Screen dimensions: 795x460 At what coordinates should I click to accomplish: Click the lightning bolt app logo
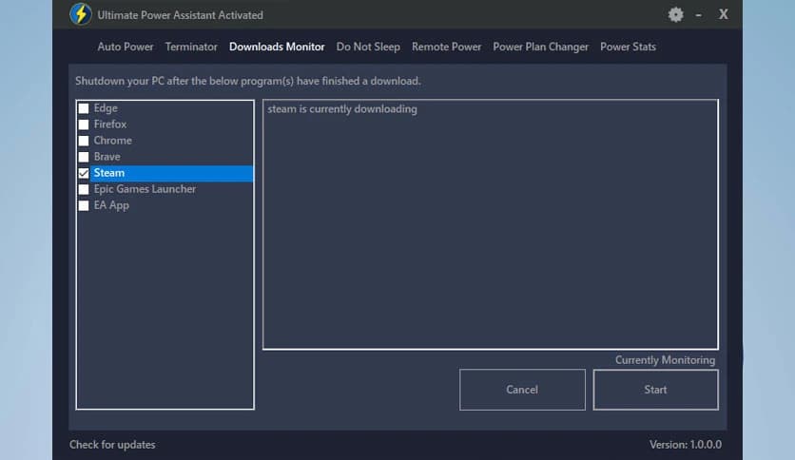pos(81,14)
